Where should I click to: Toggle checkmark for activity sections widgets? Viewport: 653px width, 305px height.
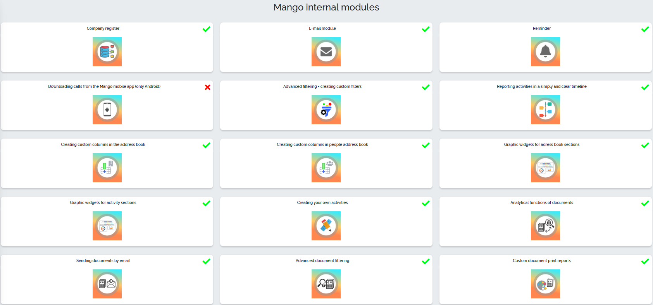click(206, 203)
